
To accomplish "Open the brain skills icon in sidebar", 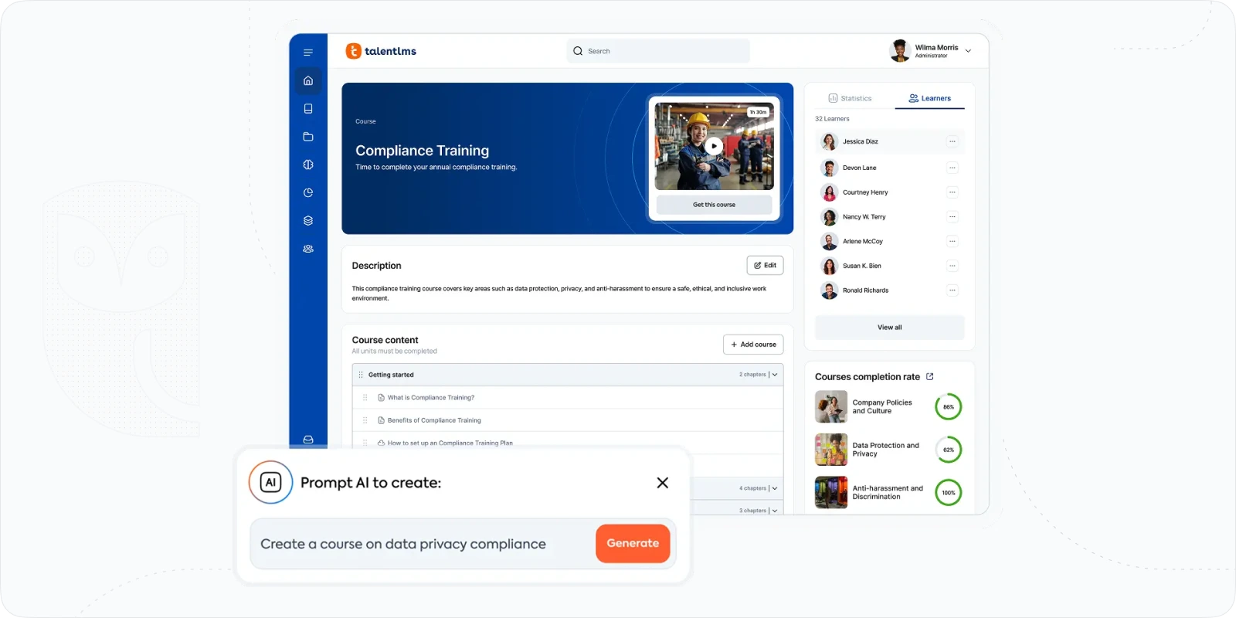I will point(308,165).
